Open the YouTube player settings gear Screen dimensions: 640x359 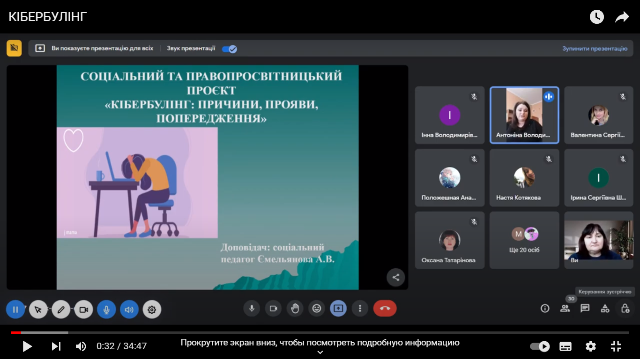591,346
